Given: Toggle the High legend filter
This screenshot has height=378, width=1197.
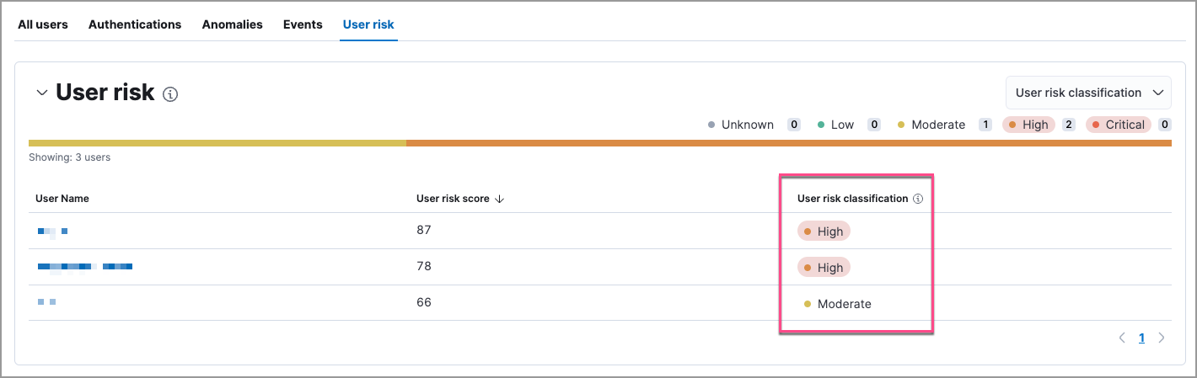Looking at the screenshot, I should pyautogui.click(x=1028, y=125).
